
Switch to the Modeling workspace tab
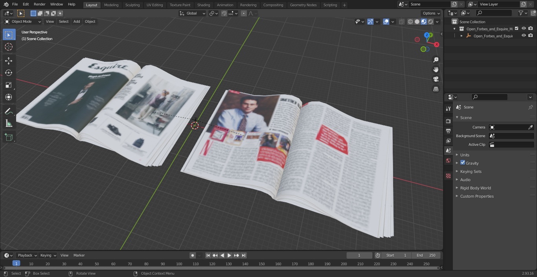(111, 5)
